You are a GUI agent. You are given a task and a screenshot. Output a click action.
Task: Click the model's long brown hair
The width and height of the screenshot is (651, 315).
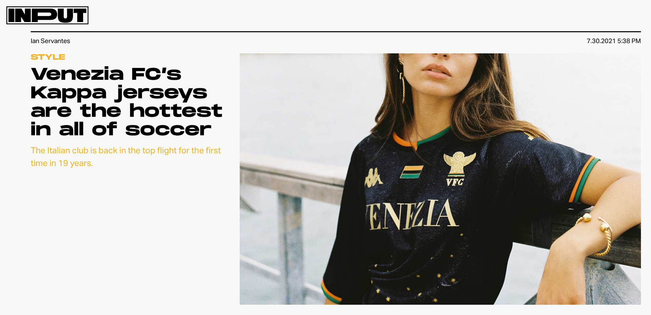pyautogui.click(x=481, y=98)
